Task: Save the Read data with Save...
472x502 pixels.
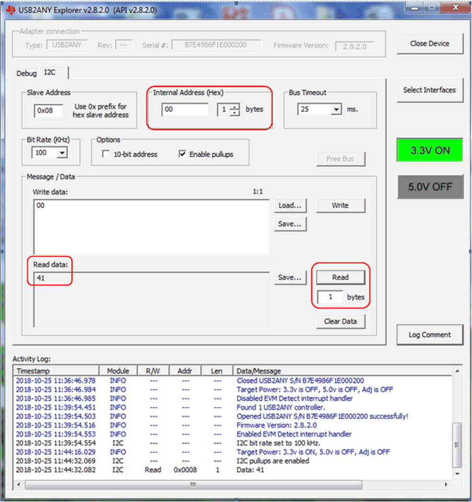Action: click(290, 277)
